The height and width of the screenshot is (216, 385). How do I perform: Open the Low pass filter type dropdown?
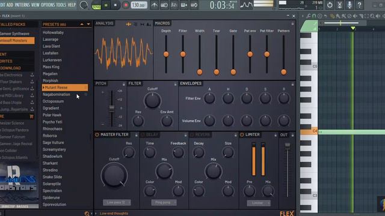[117, 203]
